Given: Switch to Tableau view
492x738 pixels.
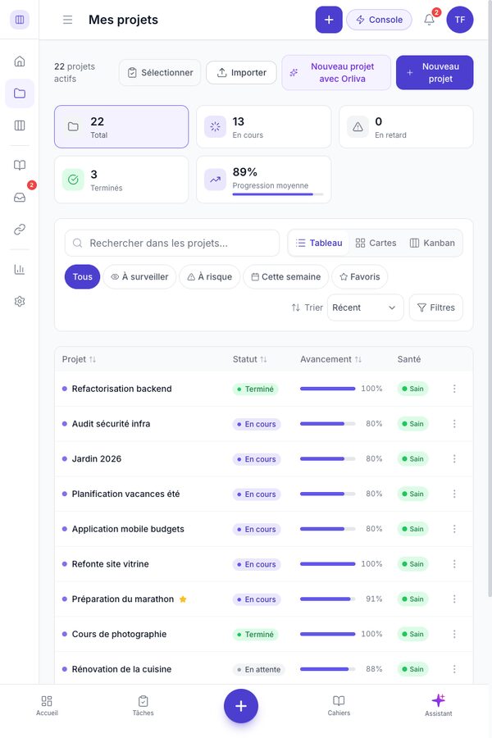Looking at the screenshot, I should (319, 243).
